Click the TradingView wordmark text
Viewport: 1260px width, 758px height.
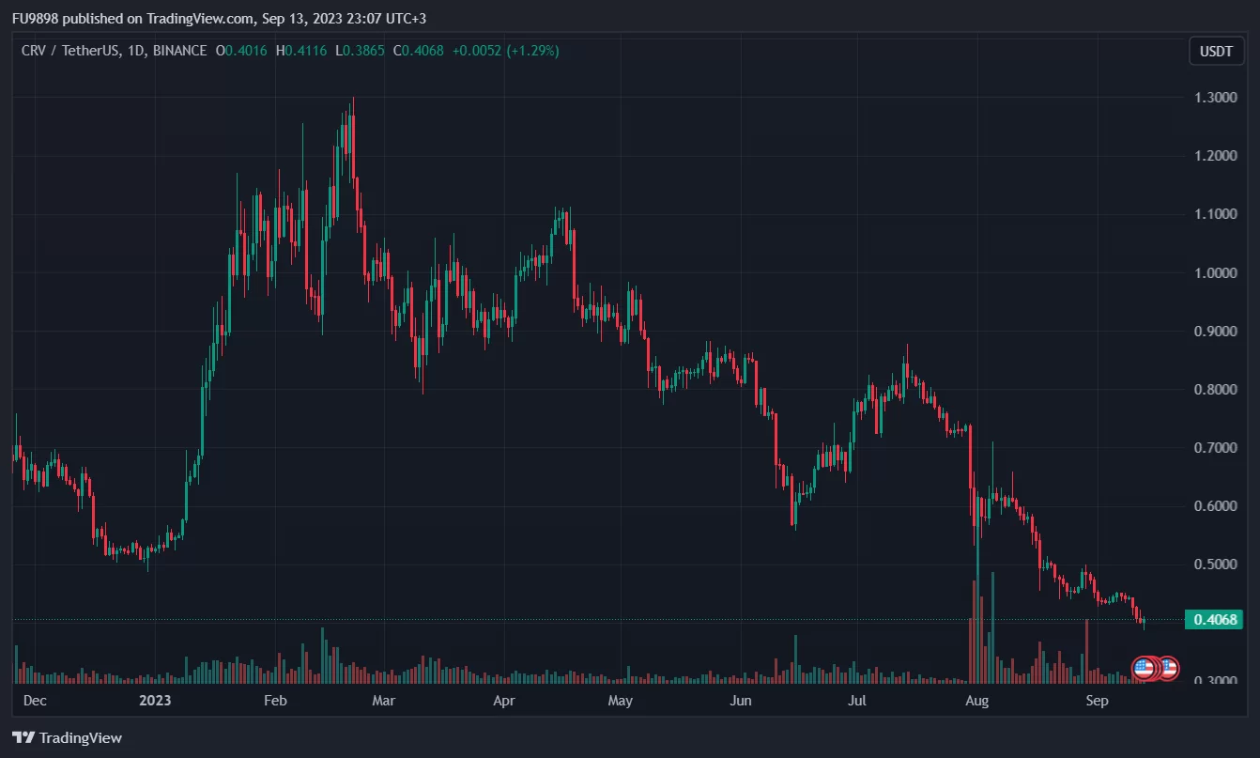(80, 737)
